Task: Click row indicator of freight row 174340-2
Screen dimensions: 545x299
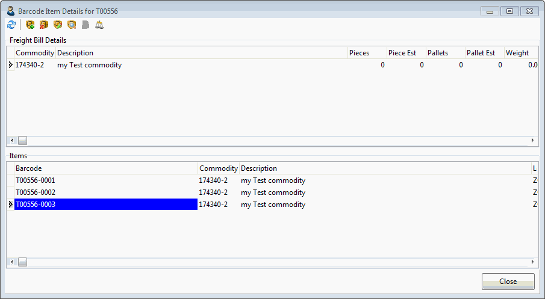Action: pos(10,65)
